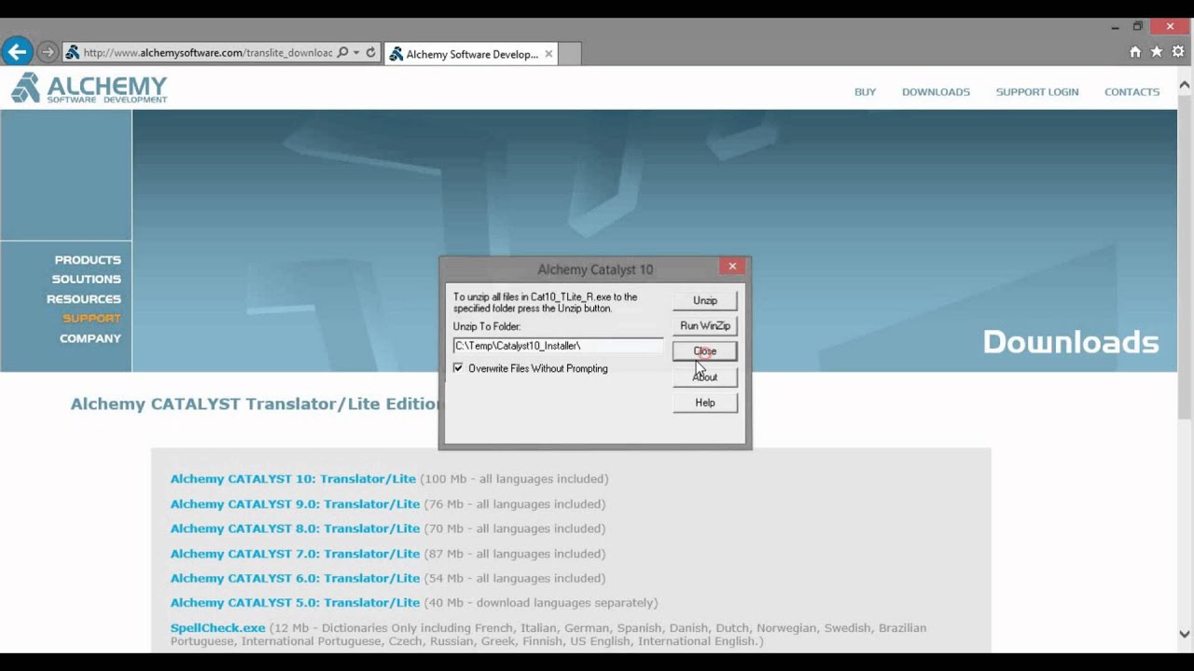Viewport: 1194px width, 671px height.
Task: Download the SpellCheck.exe link
Action: (x=217, y=628)
